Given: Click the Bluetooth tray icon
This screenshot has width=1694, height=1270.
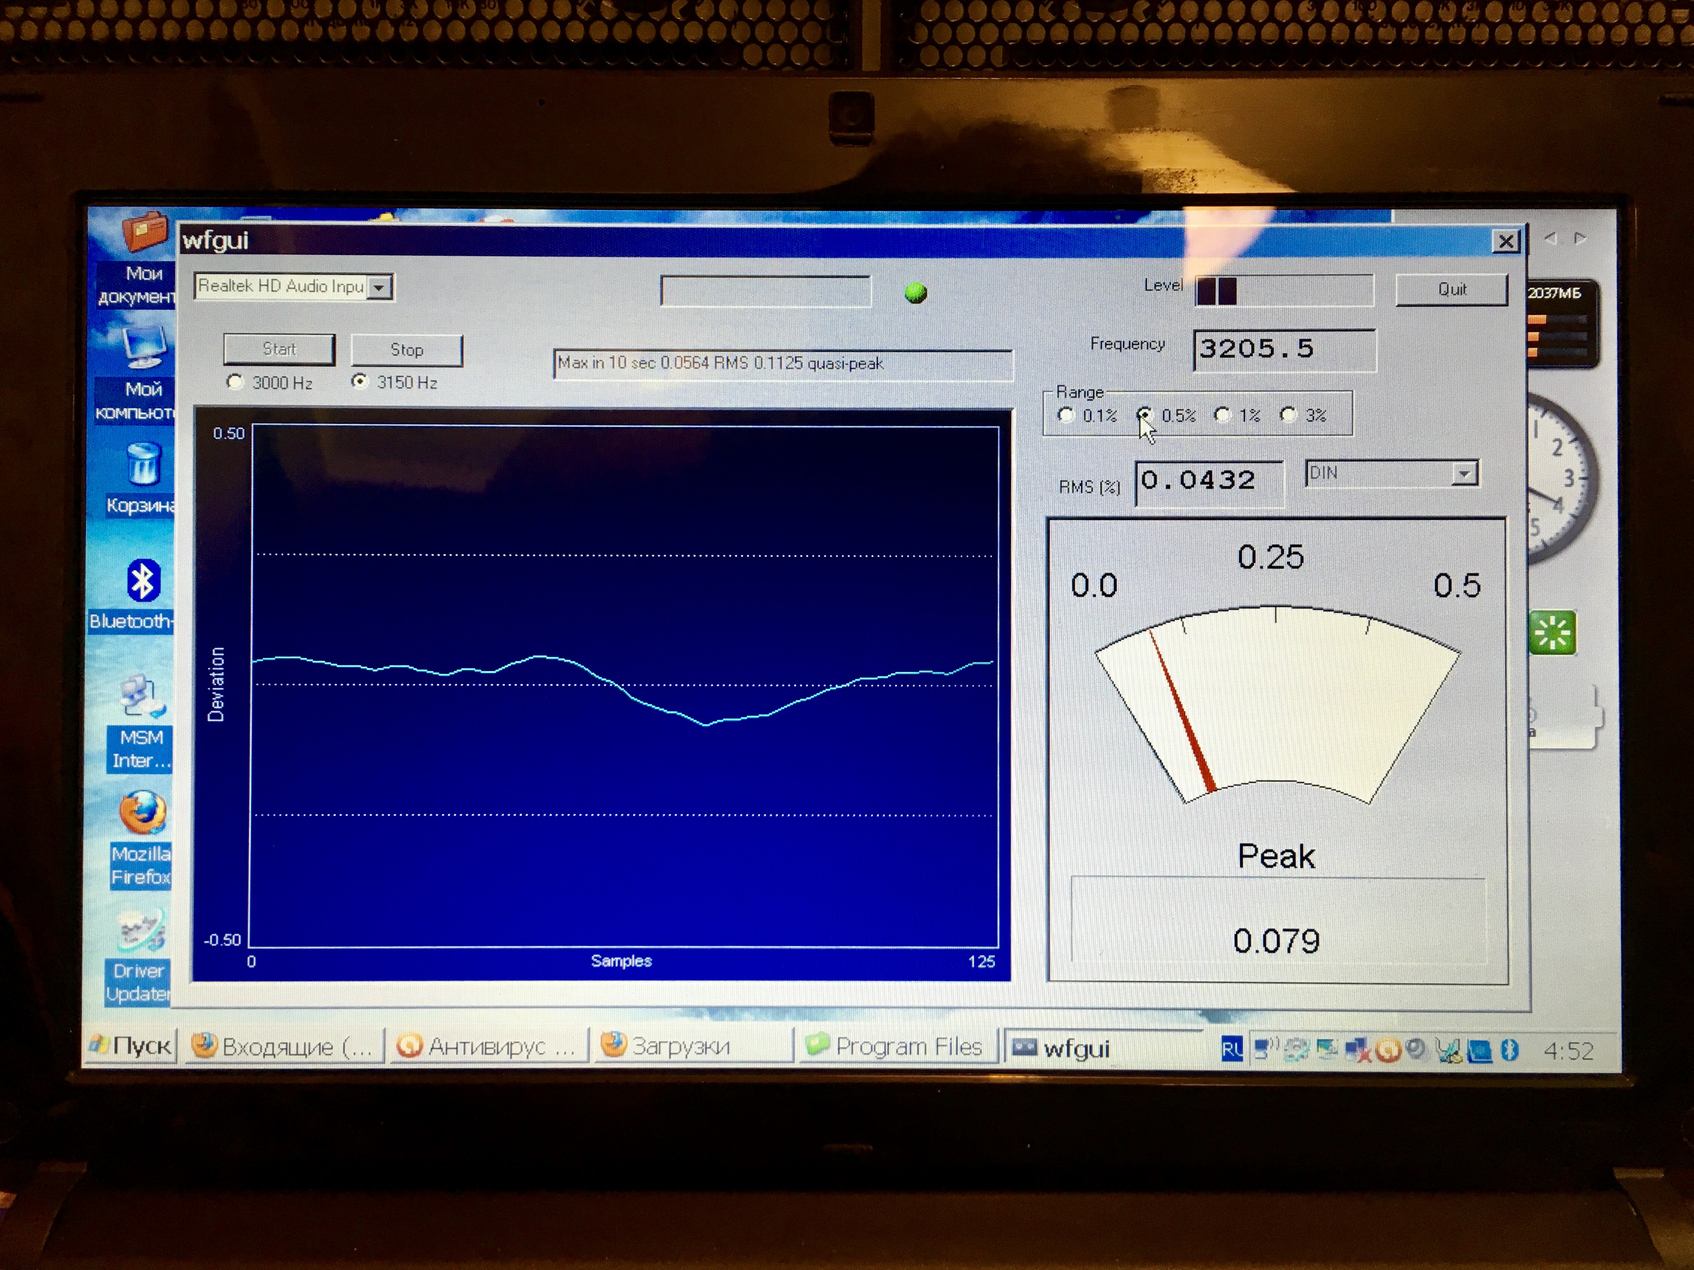Looking at the screenshot, I should coord(1509,1049).
